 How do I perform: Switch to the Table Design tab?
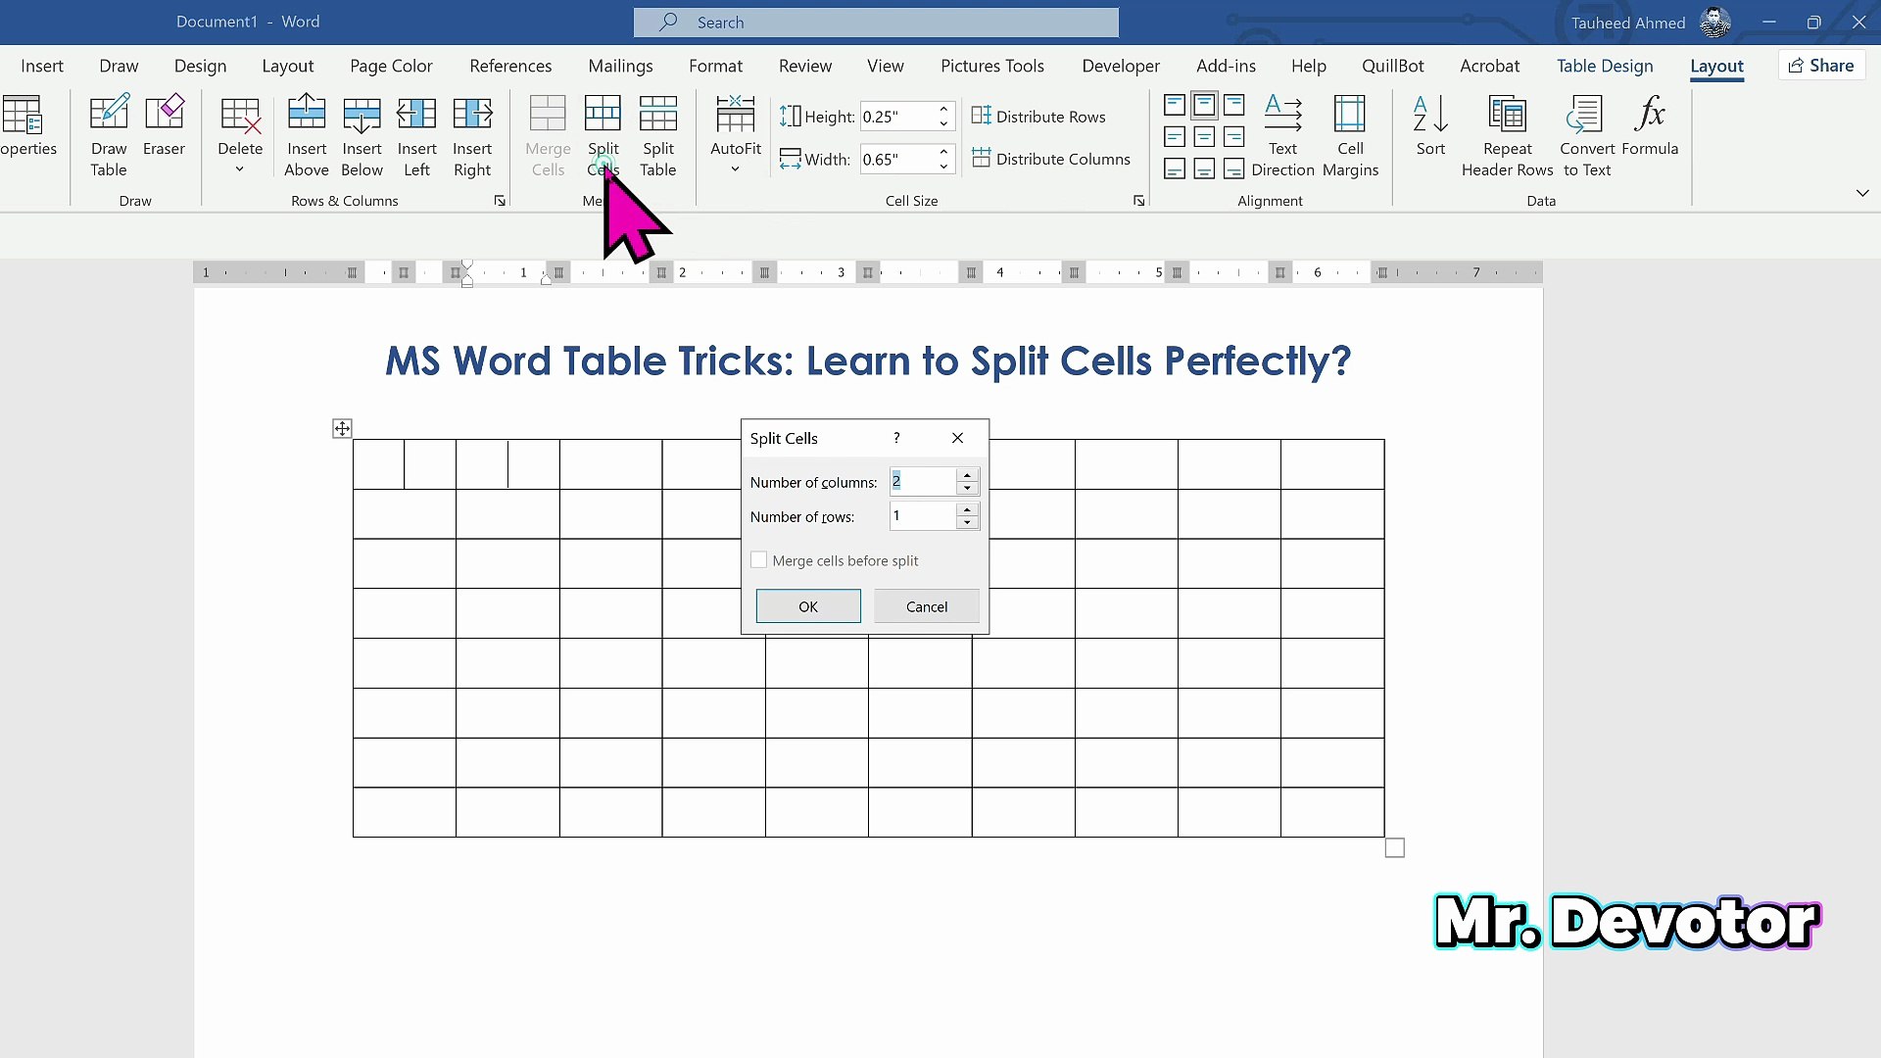pyautogui.click(x=1605, y=66)
